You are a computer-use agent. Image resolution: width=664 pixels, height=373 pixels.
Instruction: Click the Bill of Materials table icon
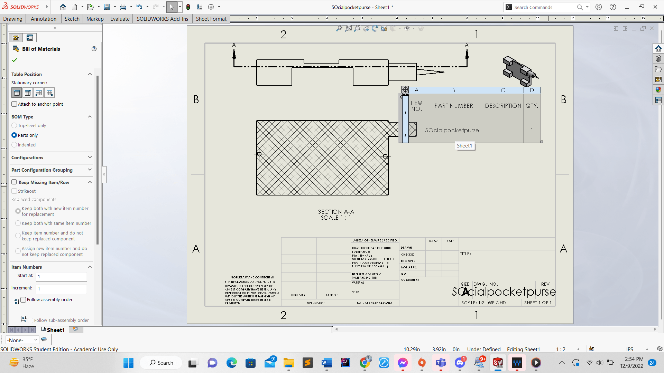[16, 49]
